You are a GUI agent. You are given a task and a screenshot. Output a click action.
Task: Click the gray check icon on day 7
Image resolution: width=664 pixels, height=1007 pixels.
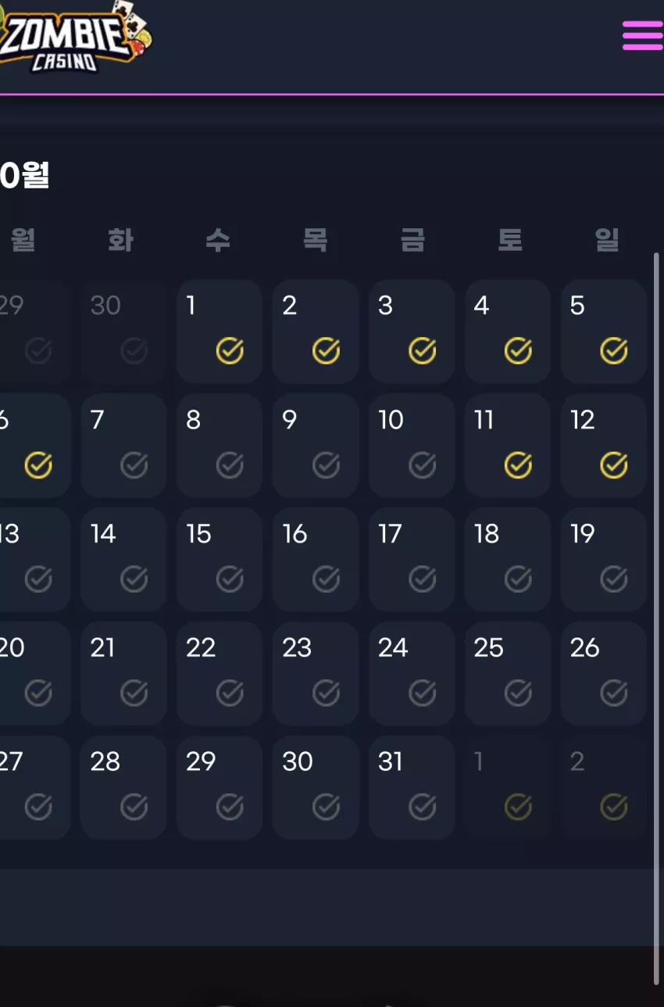click(134, 465)
